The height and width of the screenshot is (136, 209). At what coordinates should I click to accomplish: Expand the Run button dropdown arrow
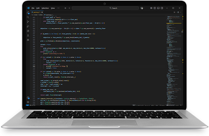click(x=176, y=12)
